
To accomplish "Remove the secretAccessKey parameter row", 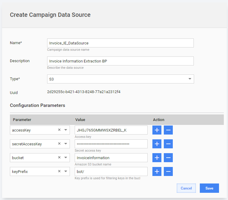I will [168, 144].
